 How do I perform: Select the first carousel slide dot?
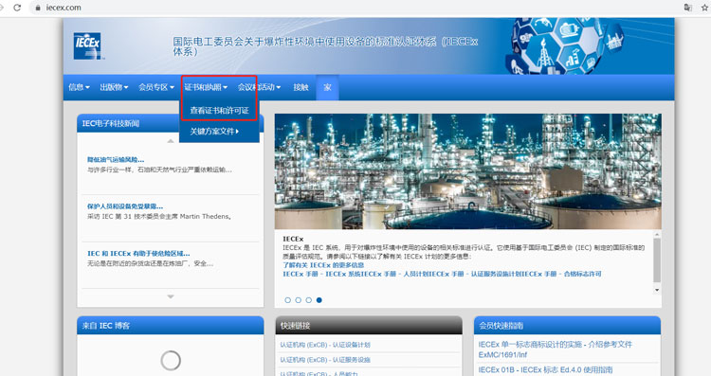click(287, 300)
